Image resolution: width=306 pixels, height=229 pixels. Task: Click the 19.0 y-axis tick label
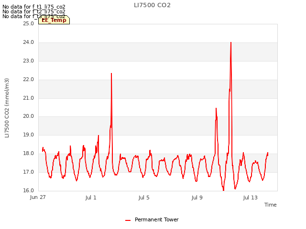[x=28, y=135]
